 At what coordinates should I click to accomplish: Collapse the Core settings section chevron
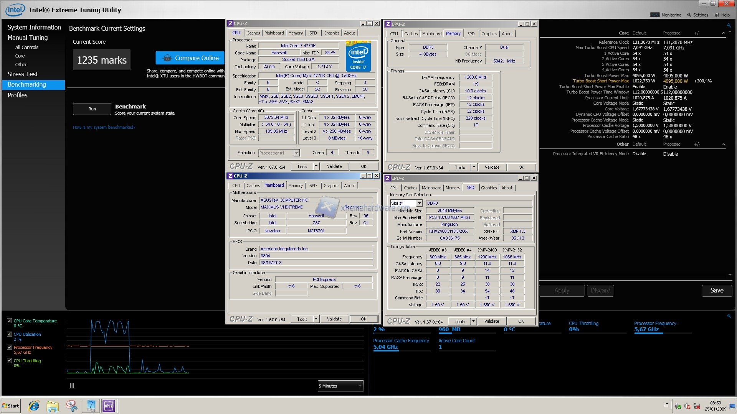[x=724, y=33]
